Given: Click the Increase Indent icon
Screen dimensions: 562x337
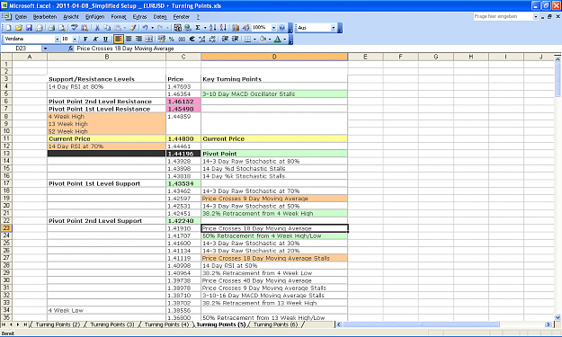Looking at the screenshot, I should (235, 39).
